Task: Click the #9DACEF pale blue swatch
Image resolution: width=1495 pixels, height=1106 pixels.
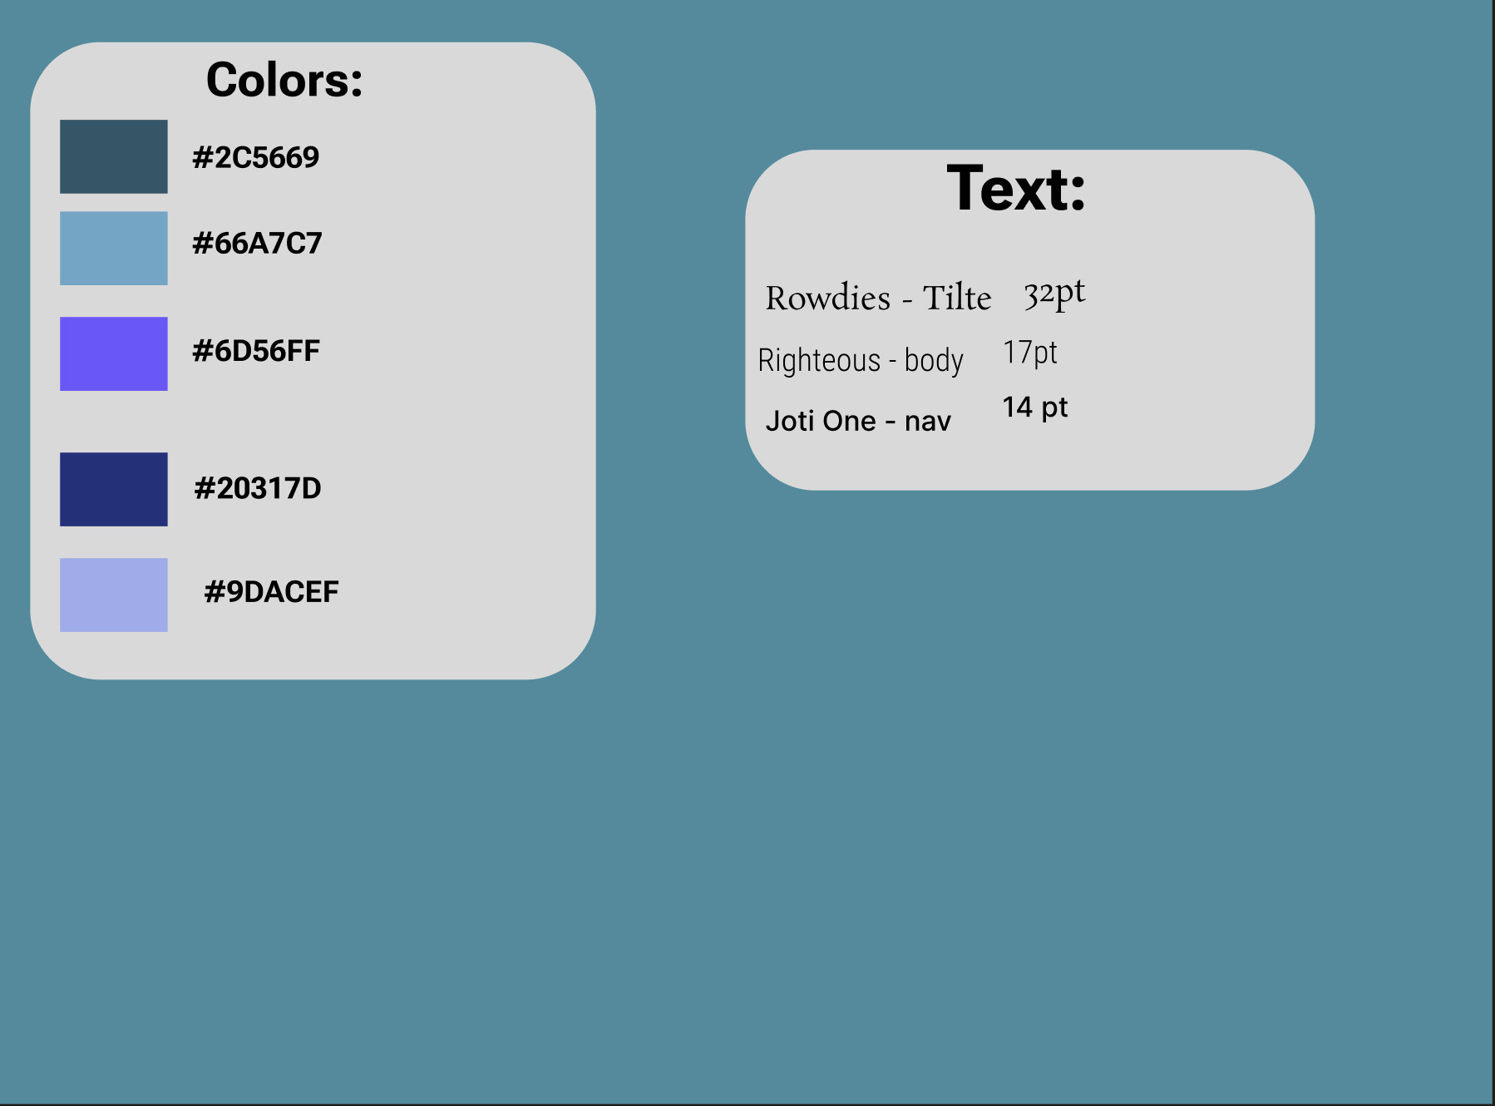Action: pyautogui.click(x=113, y=593)
